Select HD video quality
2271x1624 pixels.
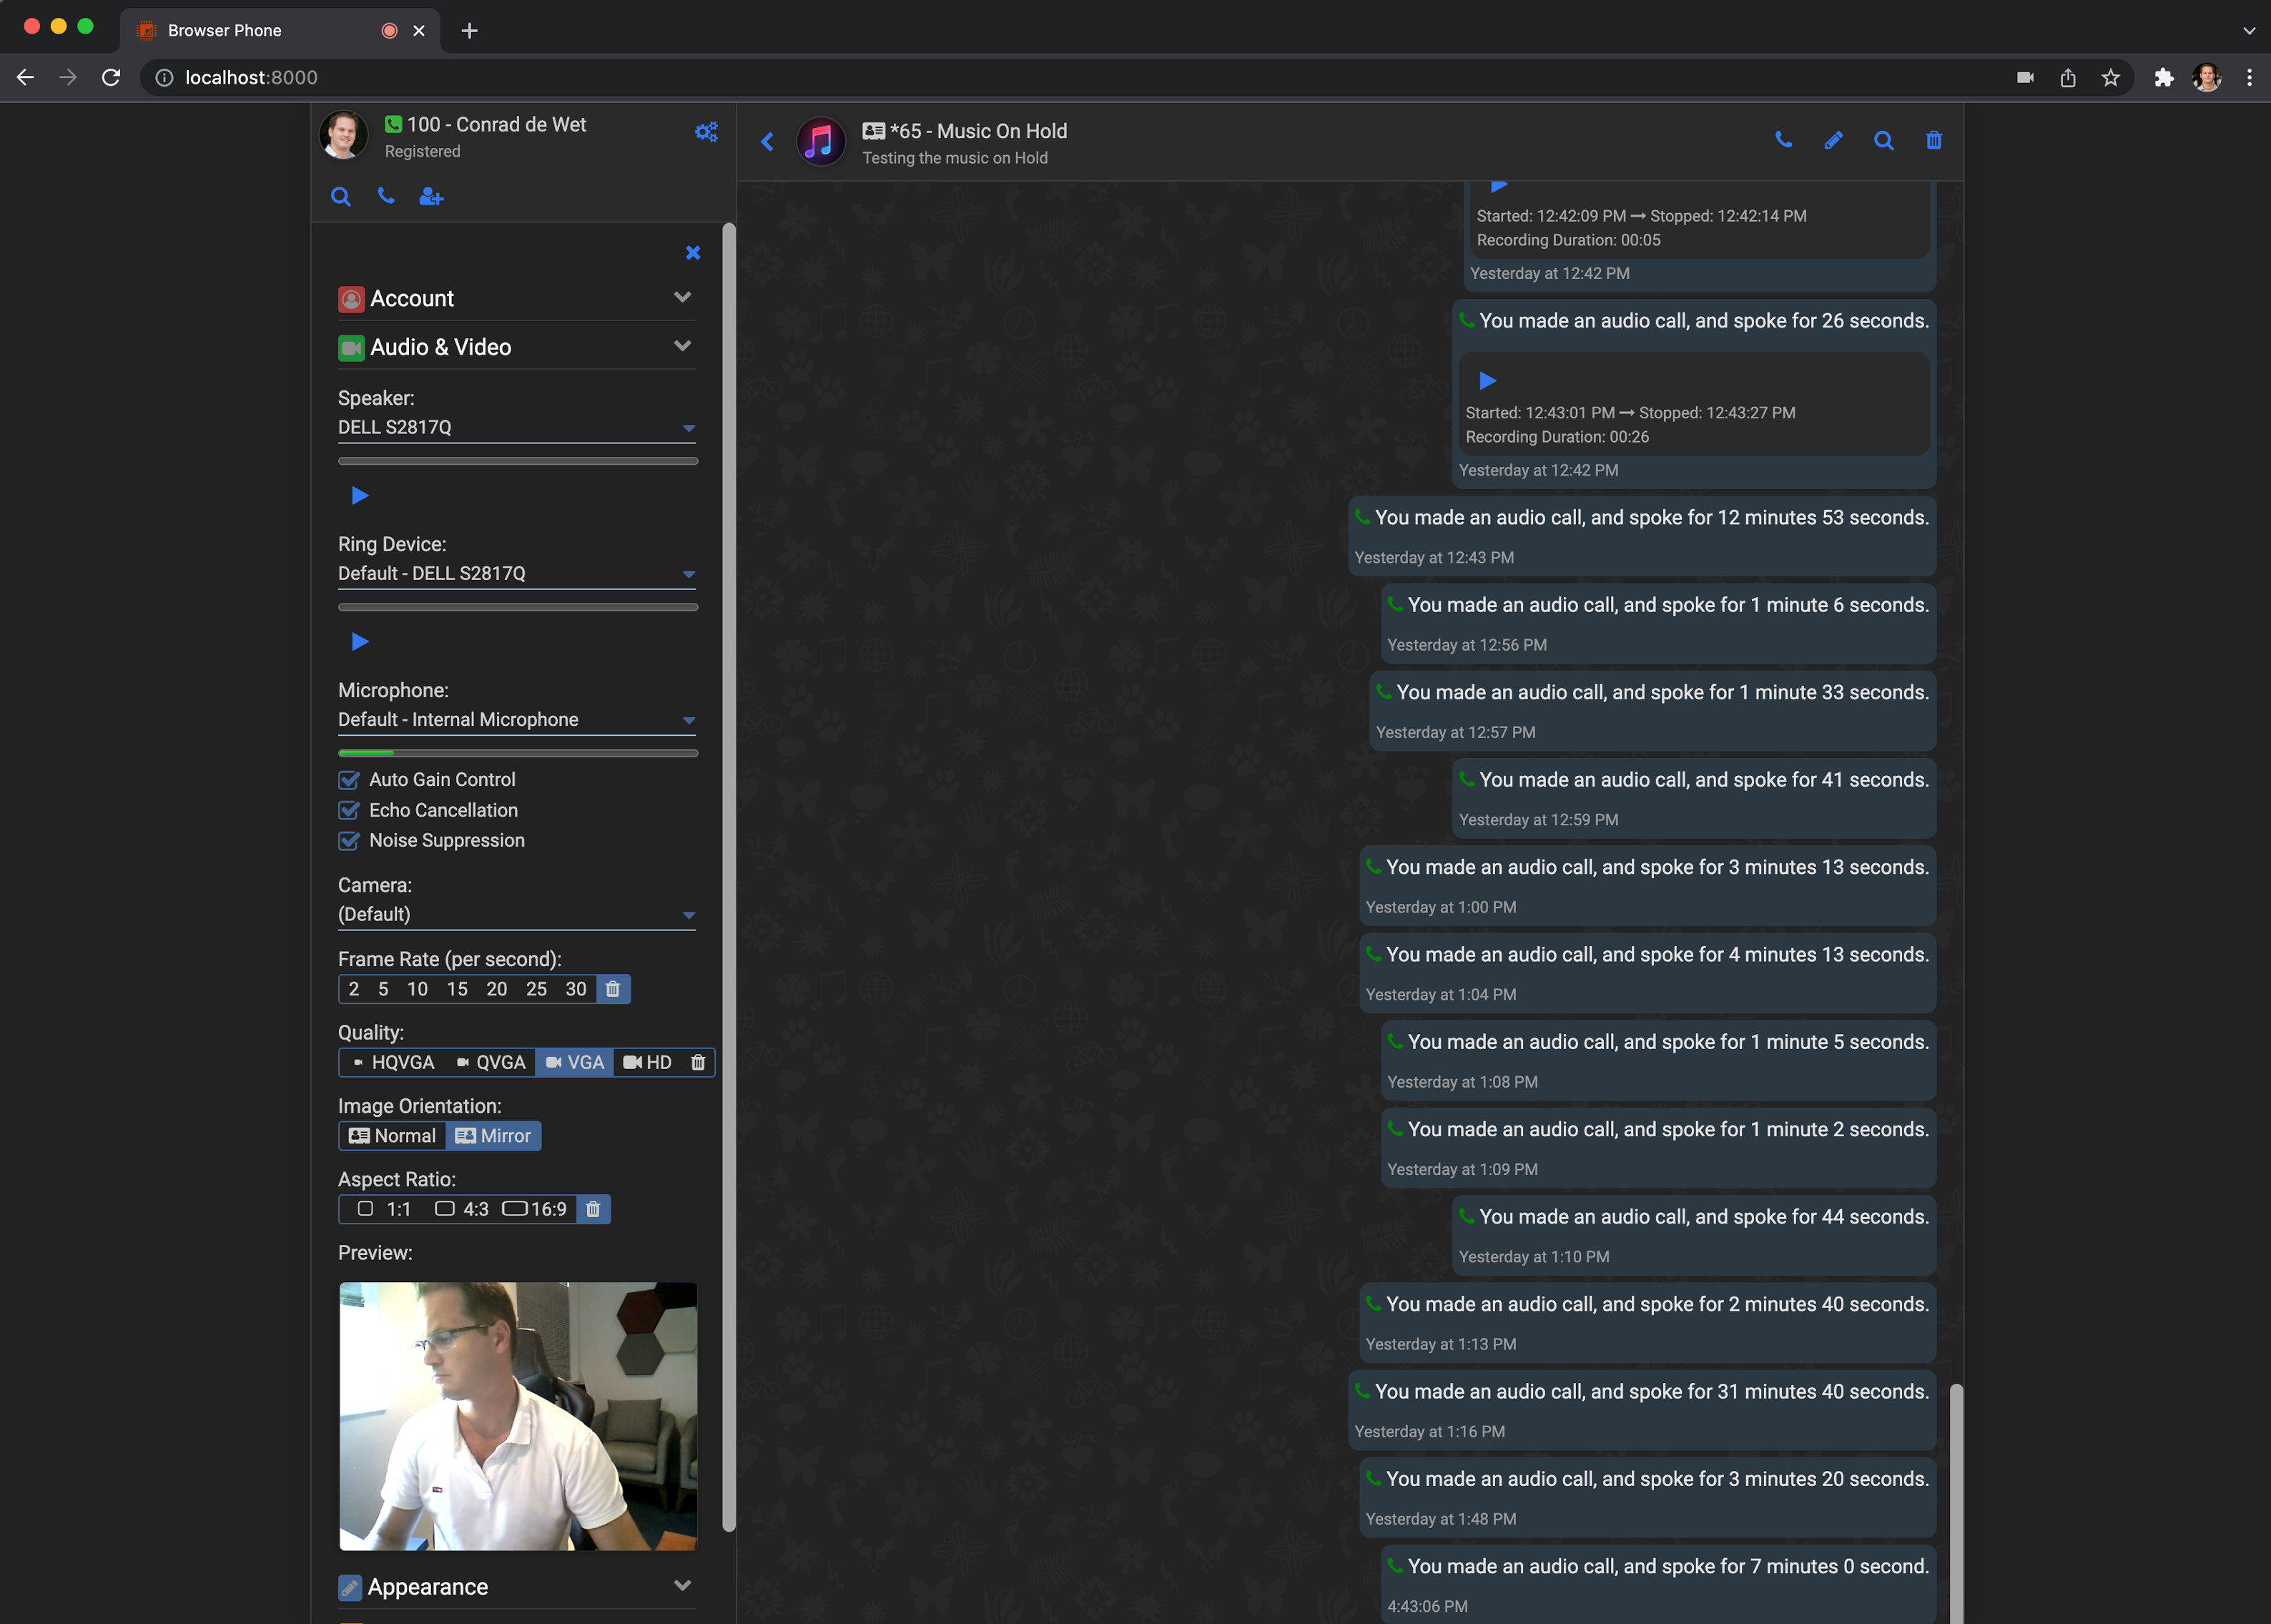(648, 1062)
